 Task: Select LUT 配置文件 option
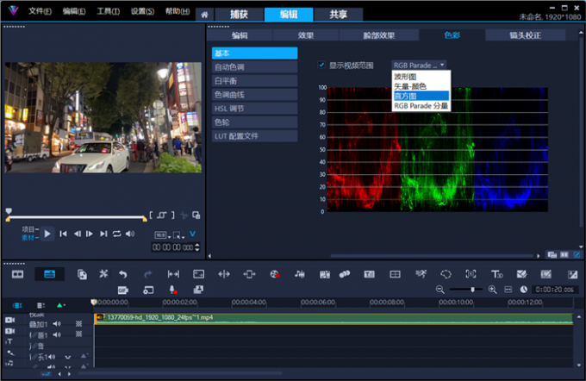(x=254, y=136)
